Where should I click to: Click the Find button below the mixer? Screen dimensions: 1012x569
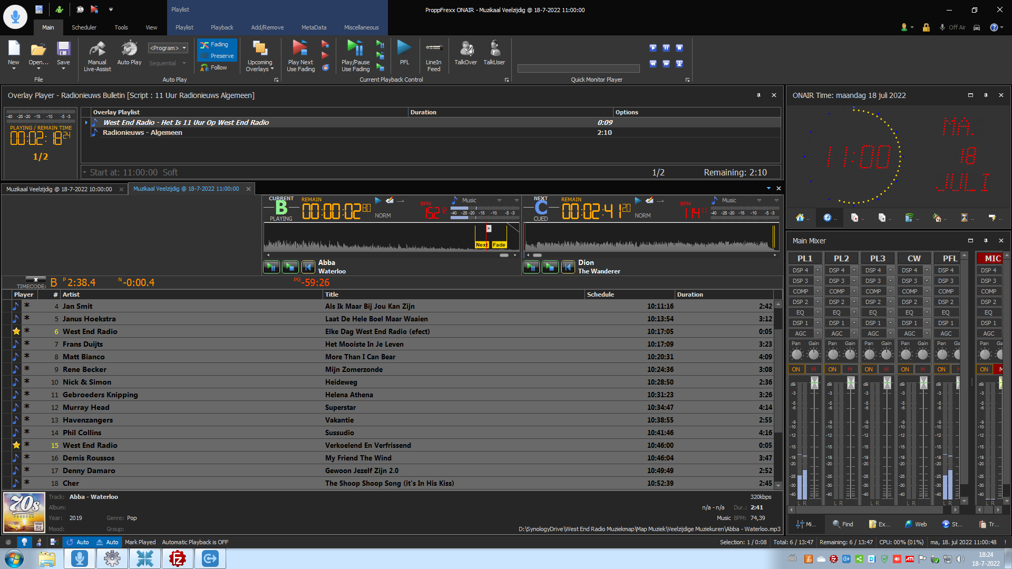coord(843,524)
